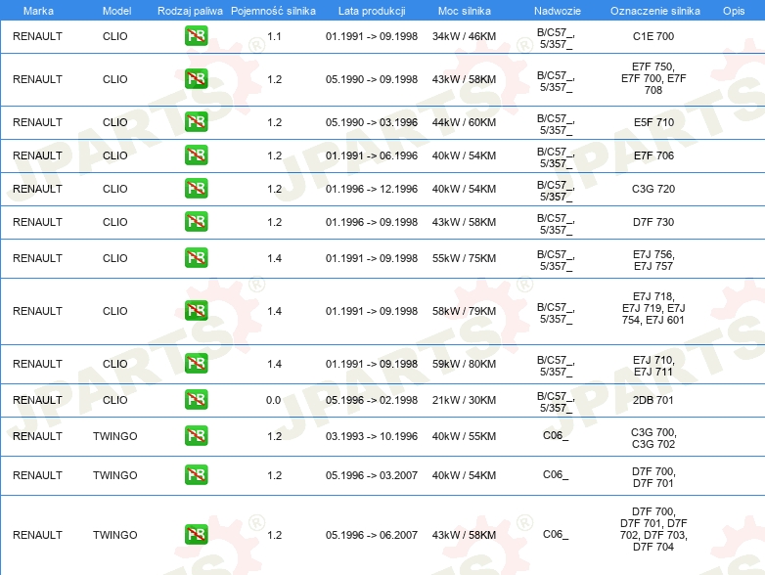Click the 0.0 engine capacity cell

[273, 400]
